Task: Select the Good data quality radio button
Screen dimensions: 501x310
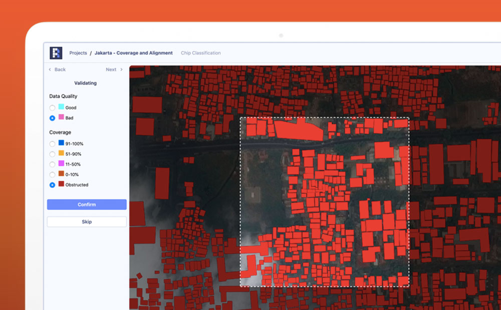Action: pyautogui.click(x=52, y=108)
